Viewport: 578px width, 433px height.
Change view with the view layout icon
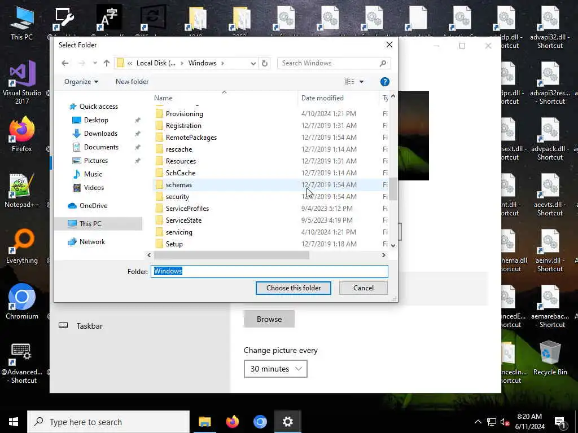coord(349,82)
